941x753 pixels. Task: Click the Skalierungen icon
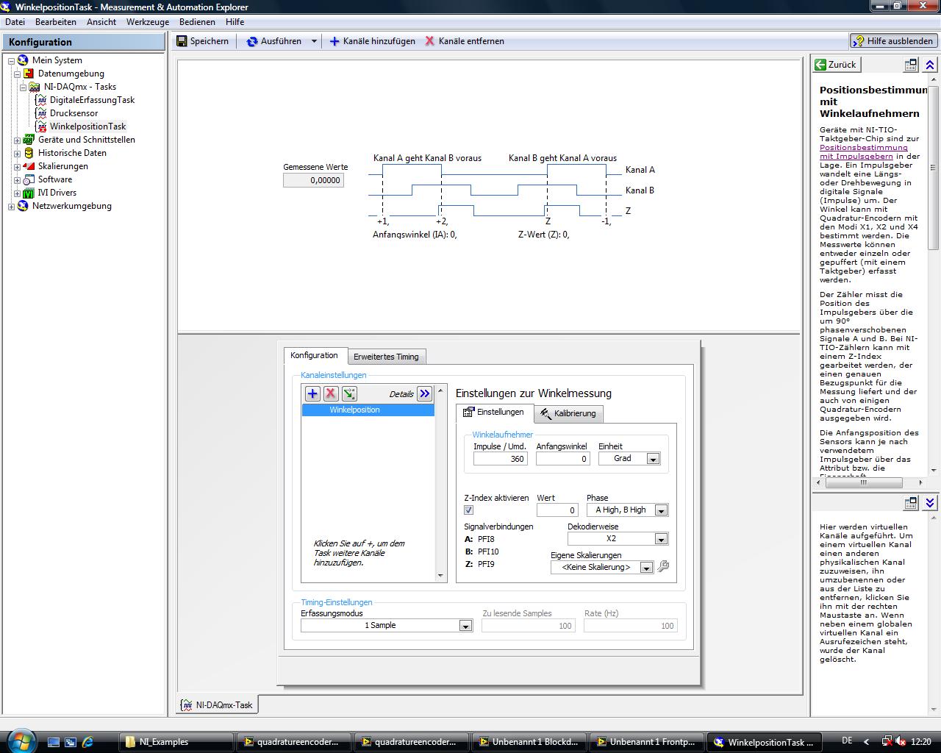(x=29, y=166)
